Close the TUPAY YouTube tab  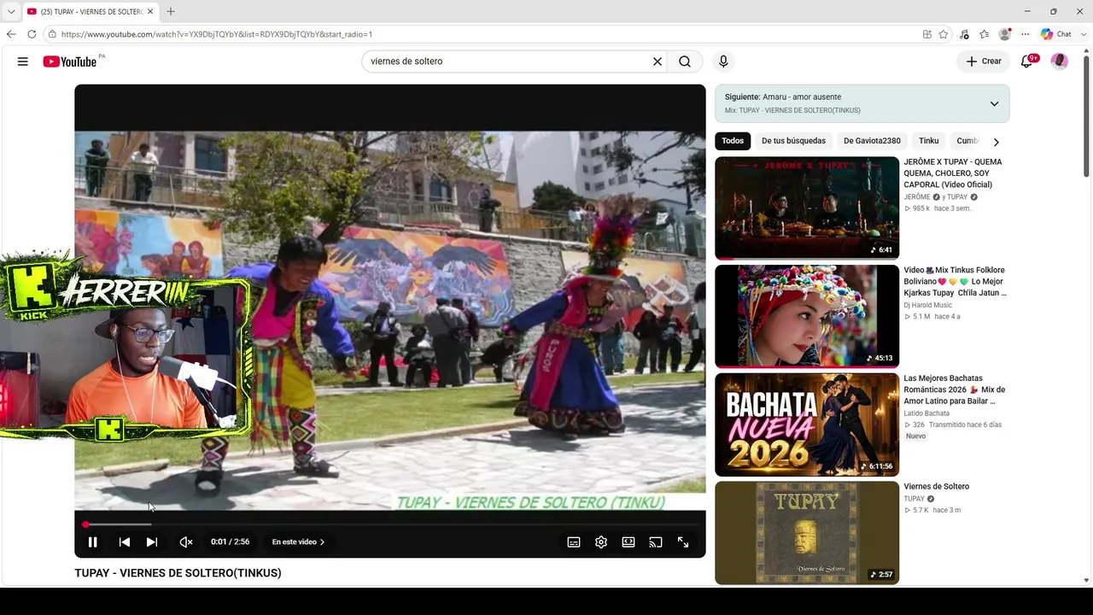[150, 11]
